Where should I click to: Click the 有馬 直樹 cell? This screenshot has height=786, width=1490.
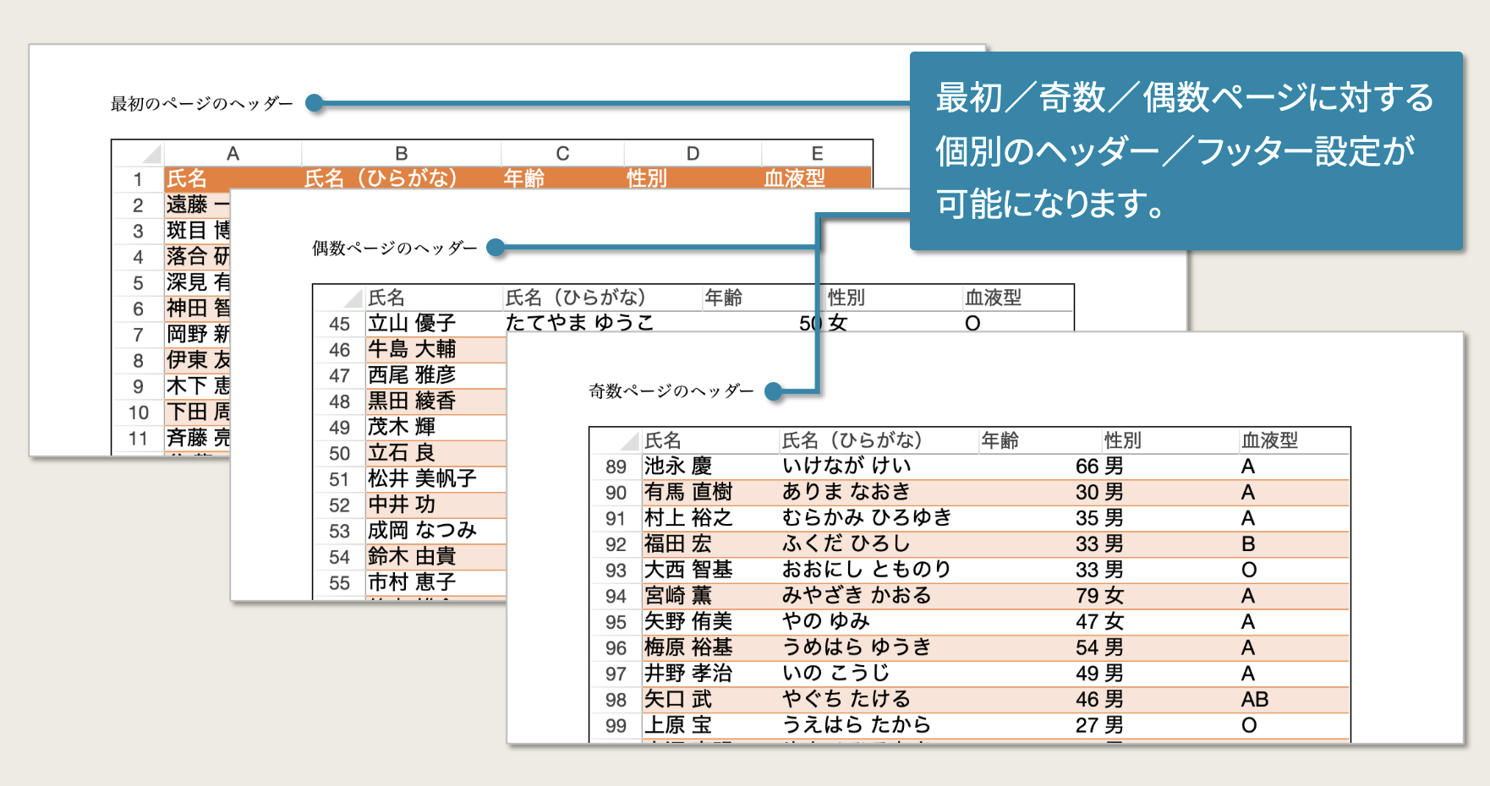click(x=710, y=492)
